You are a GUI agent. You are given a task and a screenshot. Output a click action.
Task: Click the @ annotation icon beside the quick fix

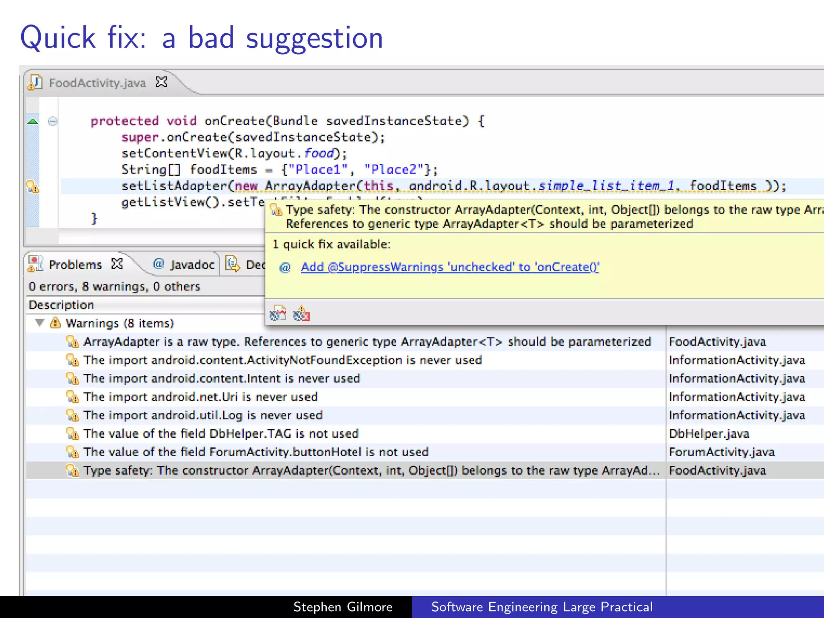click(285, 267)
